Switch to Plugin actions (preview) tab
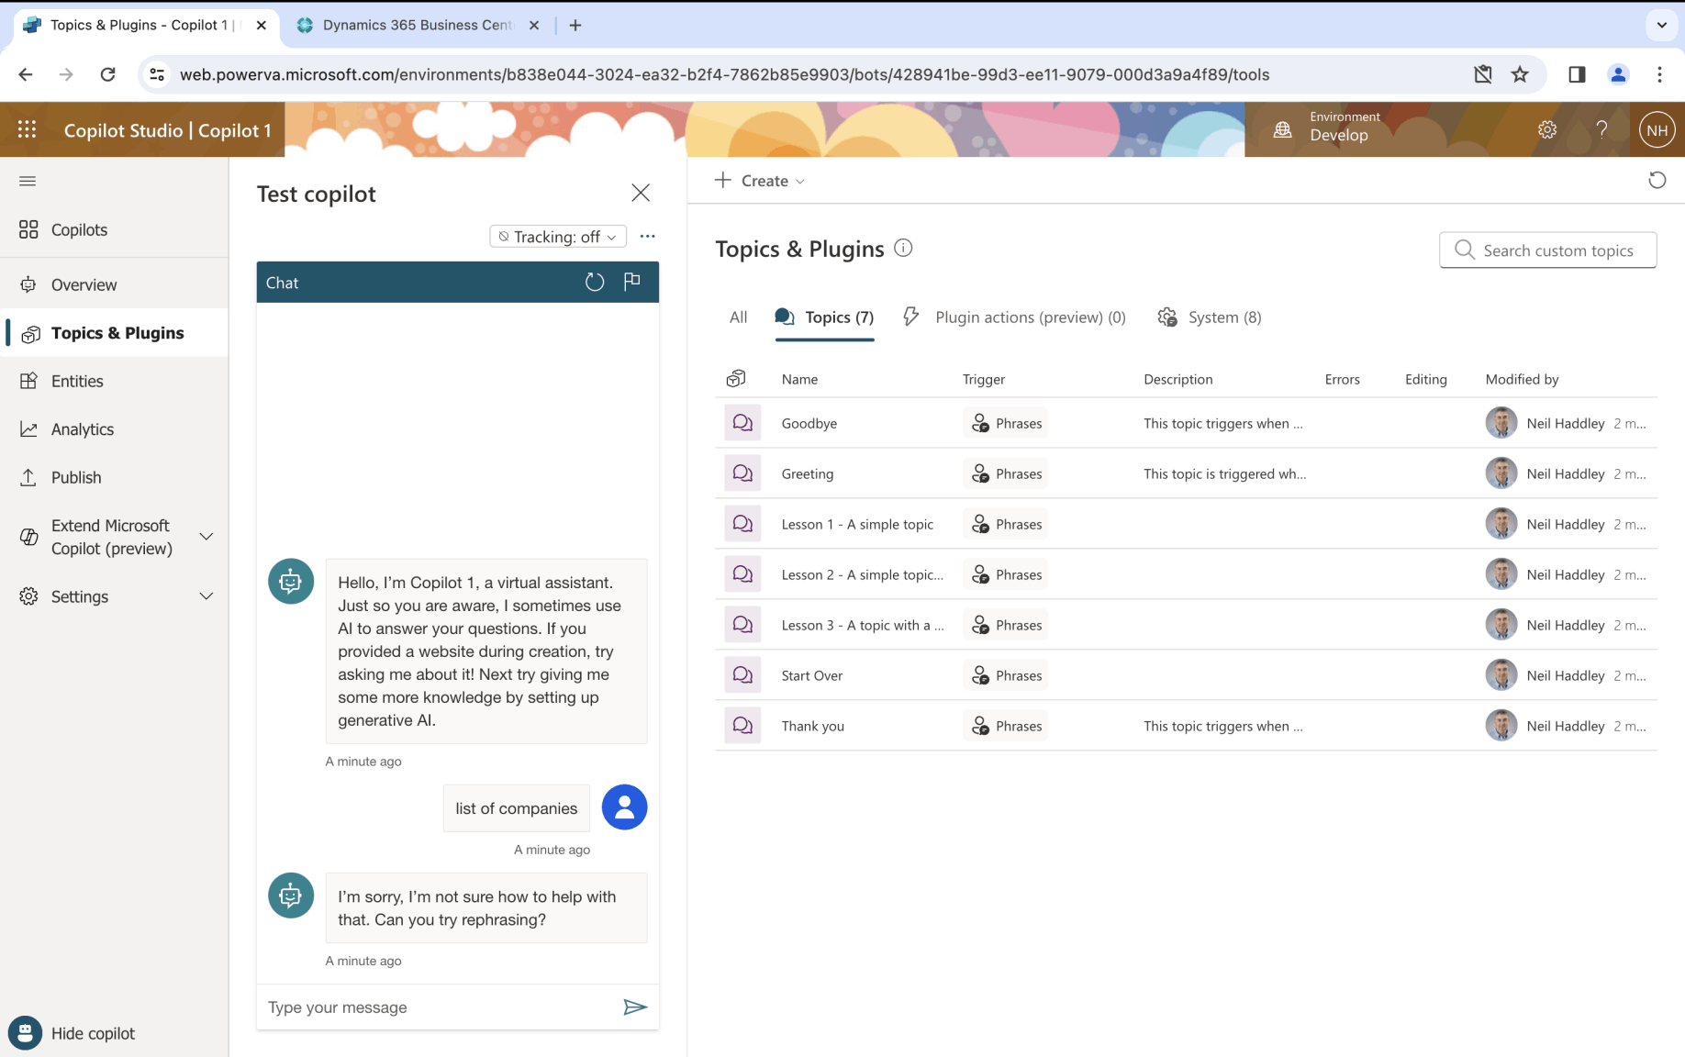This screenshot has height=1057, width=1685. [1015, 317]
